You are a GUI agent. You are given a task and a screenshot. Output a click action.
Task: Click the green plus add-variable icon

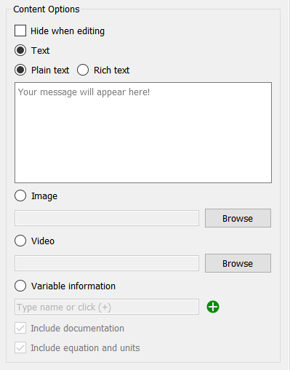(x=213, y=307)
